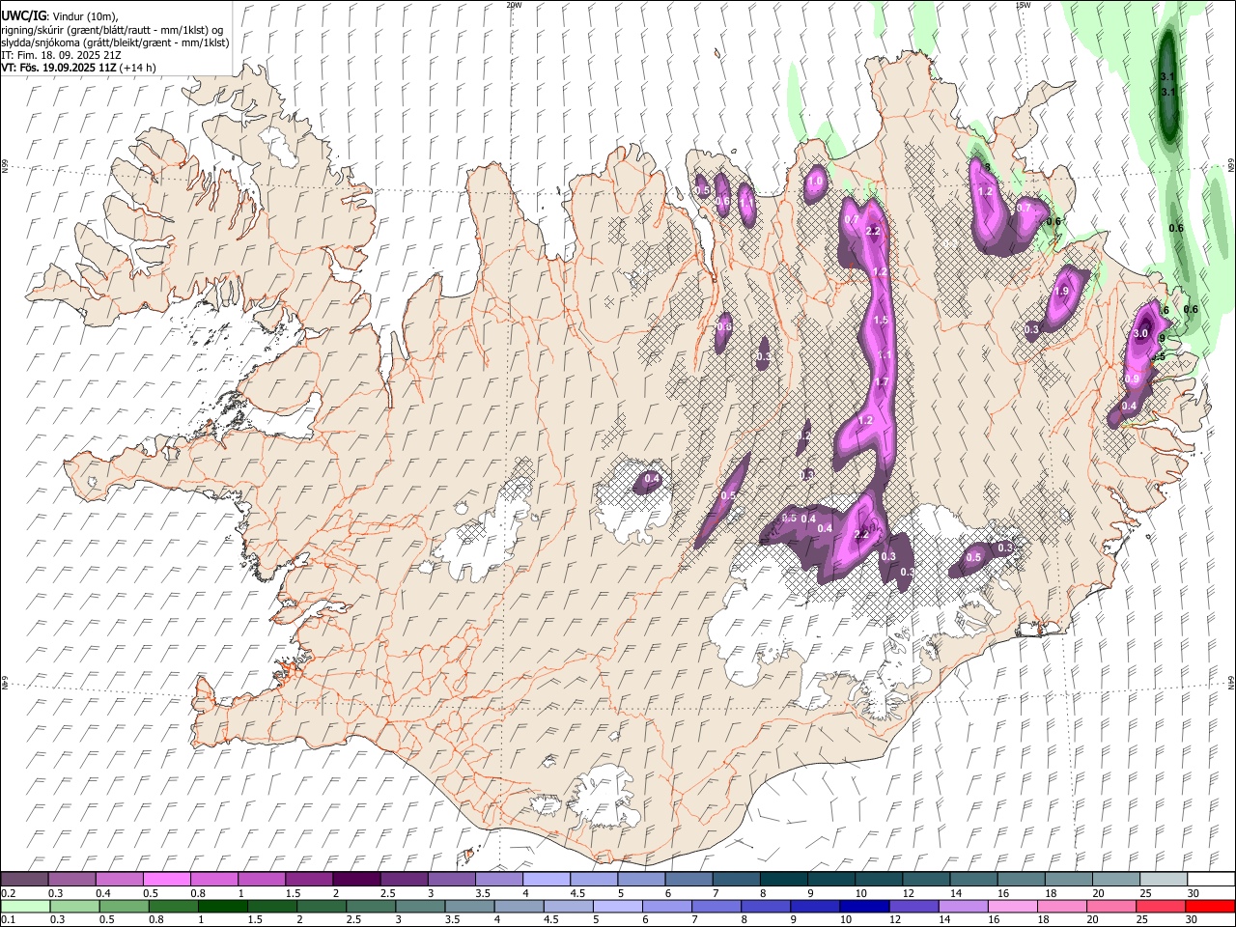Click the '3.0' snow value in the east
Screen dimensions: 1236x927
(1140, 333)
